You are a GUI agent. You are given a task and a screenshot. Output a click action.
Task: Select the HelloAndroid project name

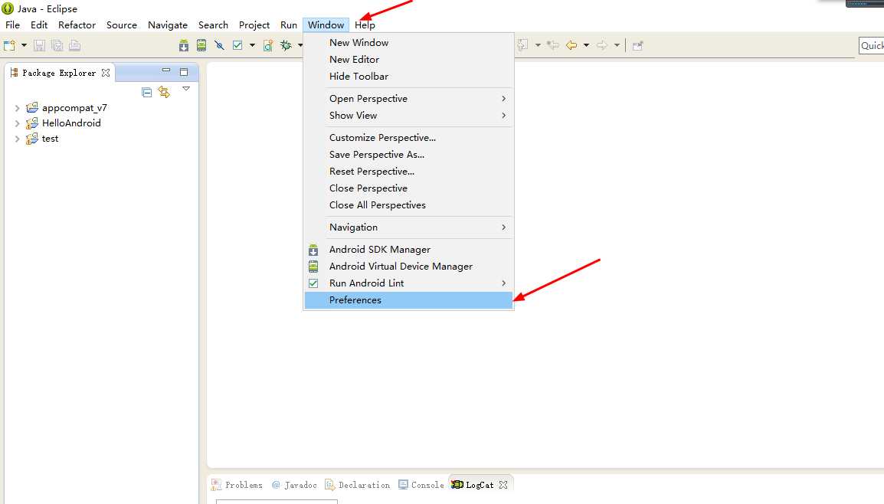click(x=71, y=123)
